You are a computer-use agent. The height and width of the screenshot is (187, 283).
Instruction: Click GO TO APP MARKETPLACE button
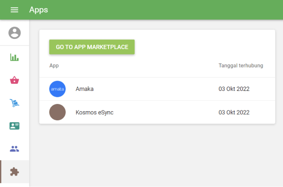92,47
